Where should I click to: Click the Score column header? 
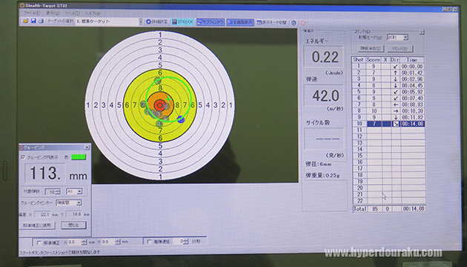(373, 59)
